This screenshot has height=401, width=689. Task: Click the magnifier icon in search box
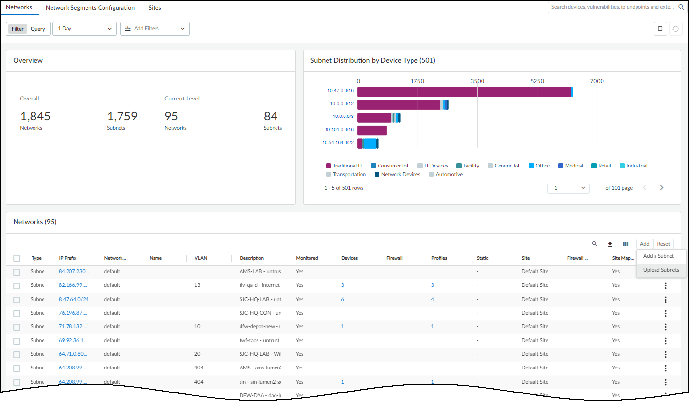pyautogui.click(x=681, y=7)
